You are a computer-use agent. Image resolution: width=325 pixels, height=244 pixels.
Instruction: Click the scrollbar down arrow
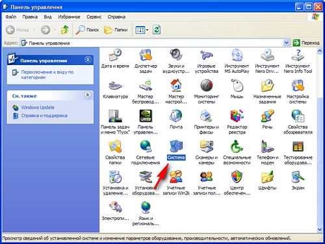(320, 230)
